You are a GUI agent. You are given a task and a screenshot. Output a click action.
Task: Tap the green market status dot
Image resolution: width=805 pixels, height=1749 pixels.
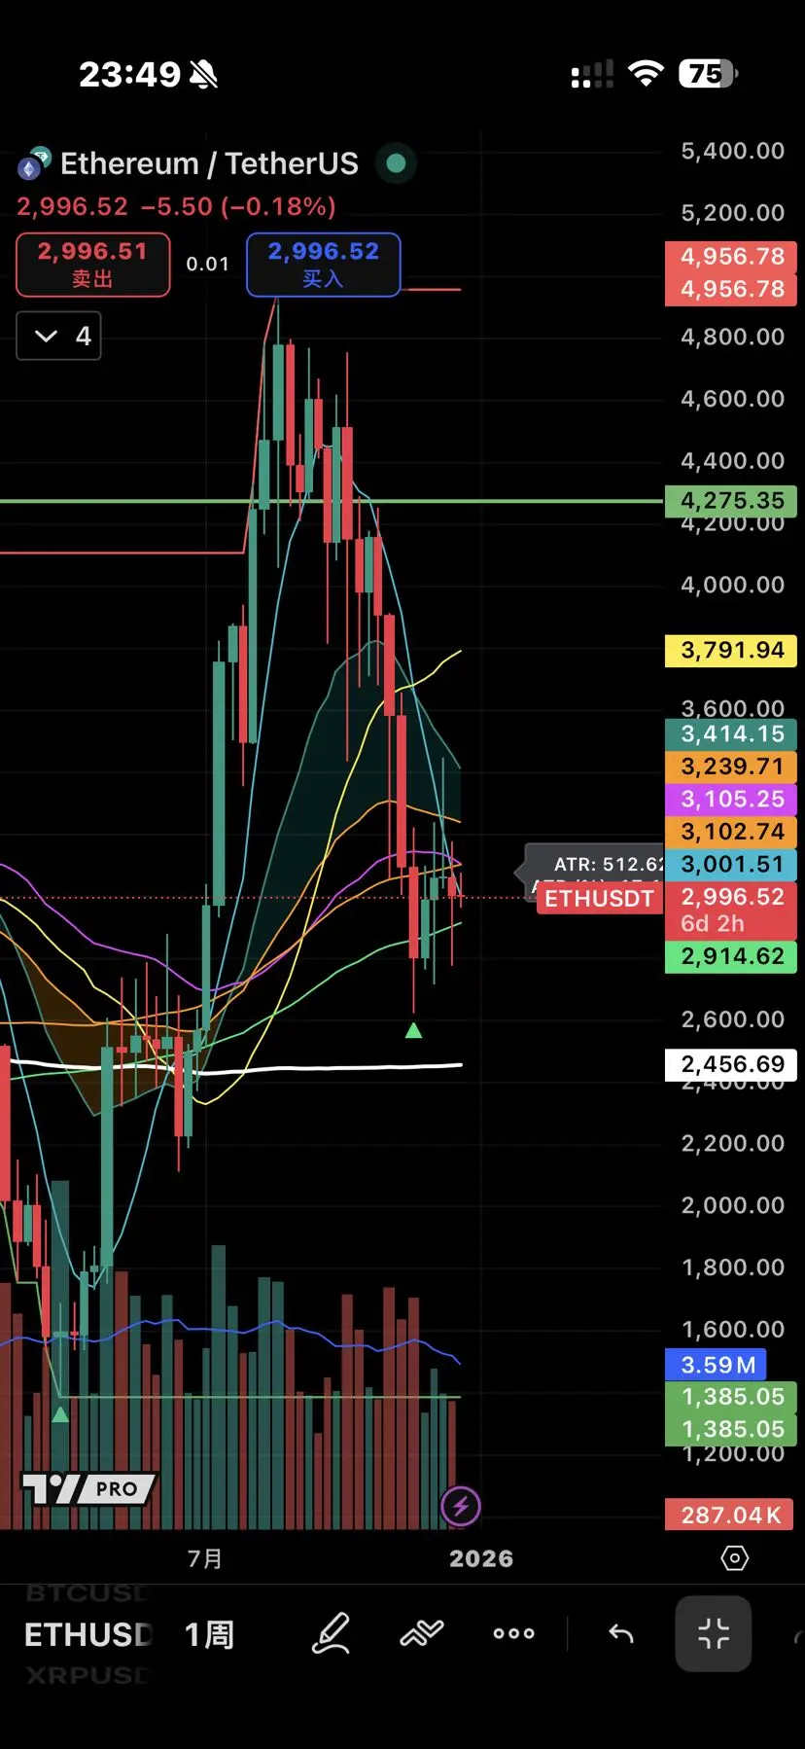[x=396, y=163]
